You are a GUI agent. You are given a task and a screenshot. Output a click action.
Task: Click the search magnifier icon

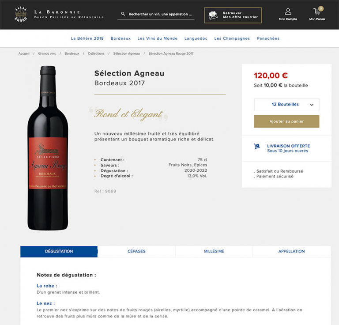point(123,14)
